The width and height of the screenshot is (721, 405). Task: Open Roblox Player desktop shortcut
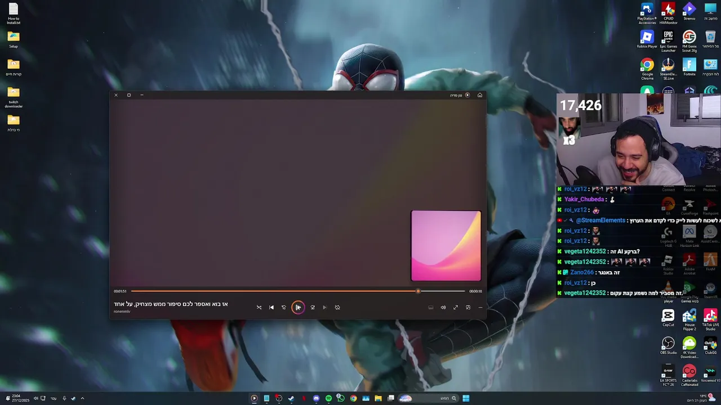647,40
